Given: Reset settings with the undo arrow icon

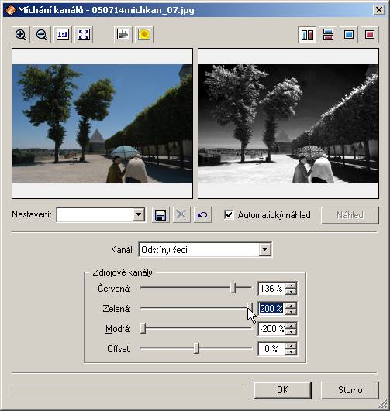Looking at the screenshot, I should [202, 215].
